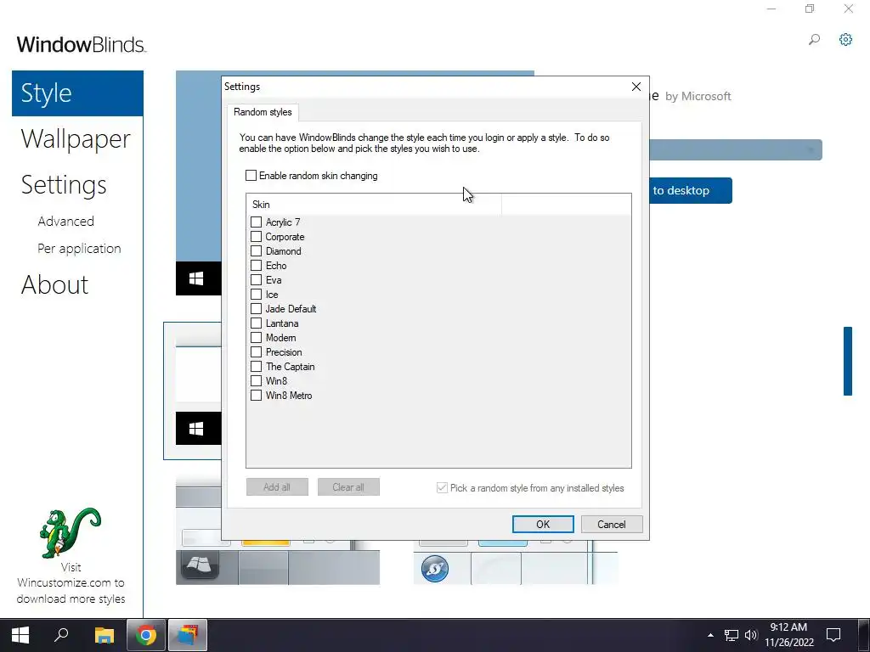Open the Style section
This screenshot has height=652, width=870.
pyautogui.click(x=77, y=93)
